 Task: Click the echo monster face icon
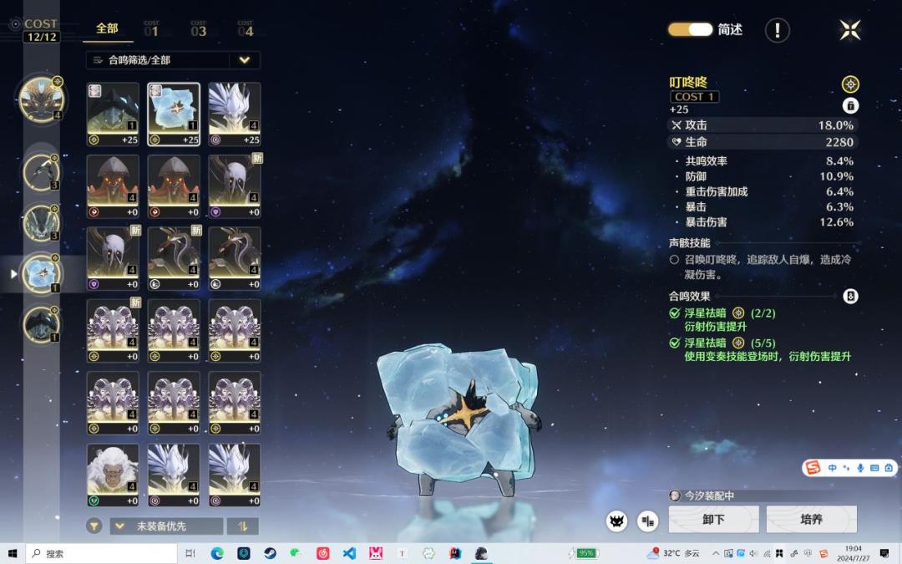pyautogui.click(x=616, y=521)
